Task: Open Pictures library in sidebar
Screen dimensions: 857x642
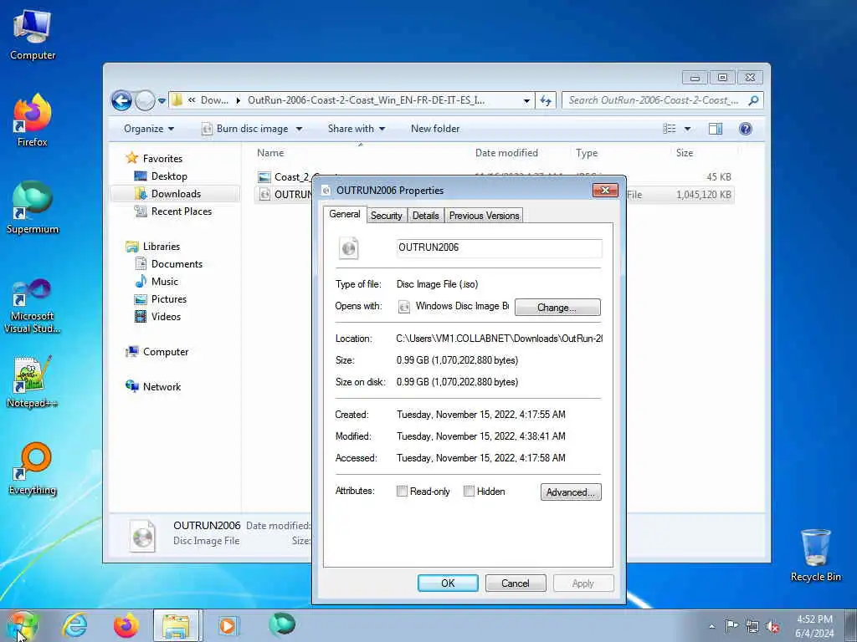Action: 168,299
